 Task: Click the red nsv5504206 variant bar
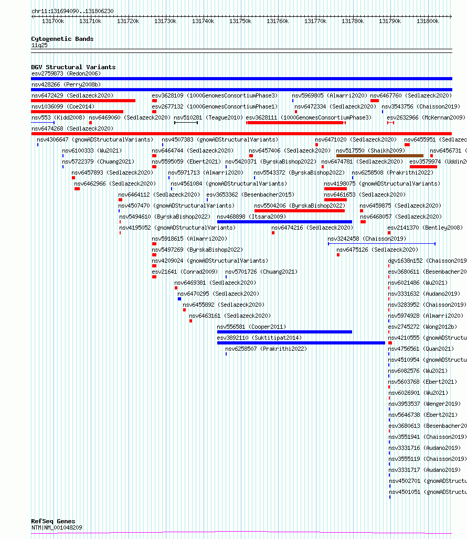click(299, 211)
